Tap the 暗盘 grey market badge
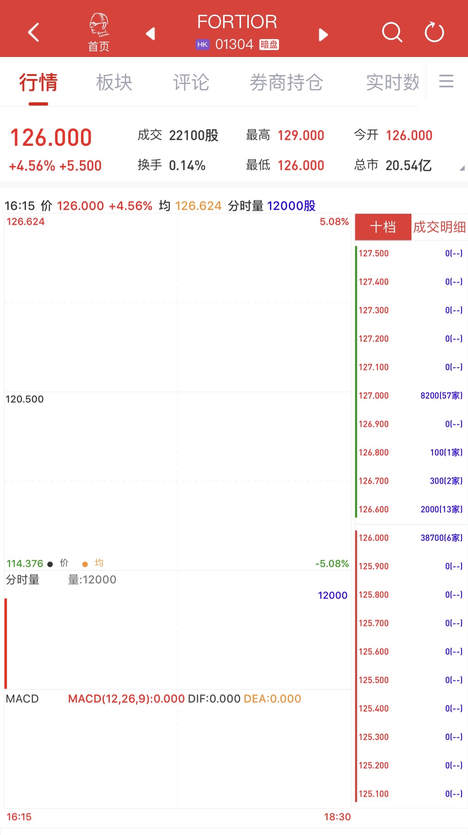The width and height of the screenshot is (468, 835). 269,45
